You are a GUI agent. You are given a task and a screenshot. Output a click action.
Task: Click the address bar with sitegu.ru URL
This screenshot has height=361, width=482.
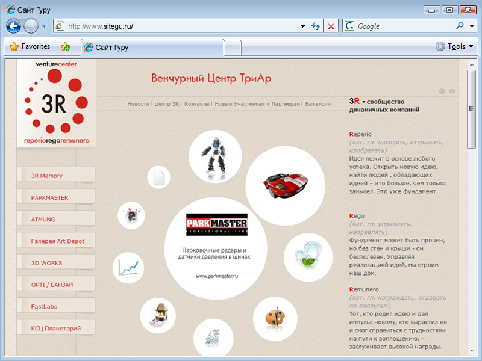pos(181,26)
